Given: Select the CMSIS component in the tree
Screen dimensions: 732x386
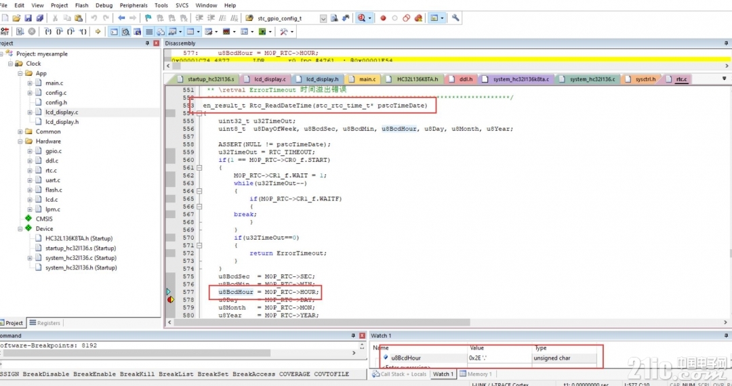Looking at the screenshot, I should [x=44, y=219].
